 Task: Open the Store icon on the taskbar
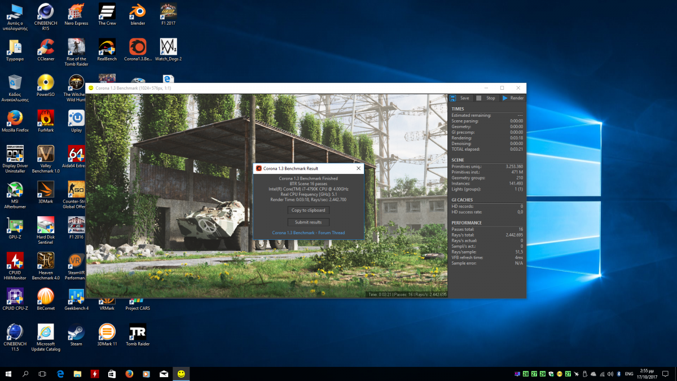[112, 374]
